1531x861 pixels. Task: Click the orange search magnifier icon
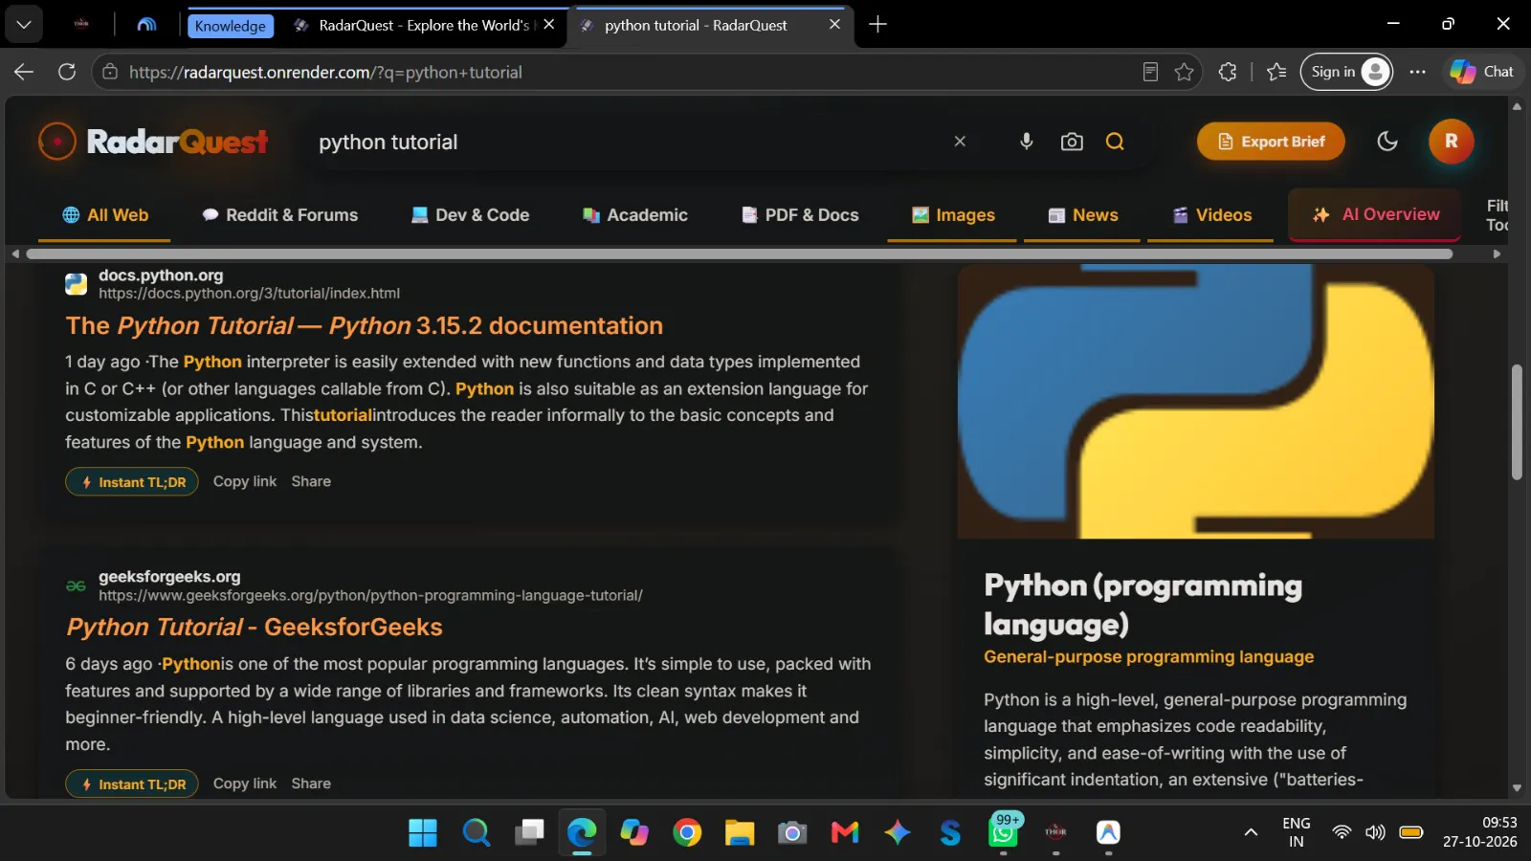click(1115, 142)
